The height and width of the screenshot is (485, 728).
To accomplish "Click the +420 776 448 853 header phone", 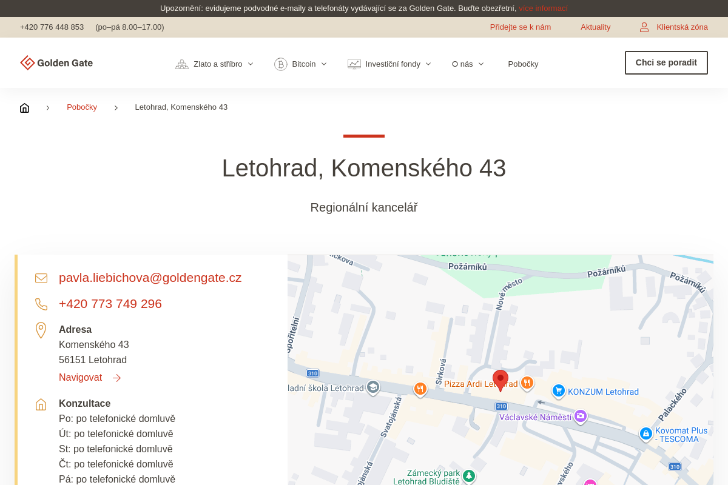I will (52, 27).
